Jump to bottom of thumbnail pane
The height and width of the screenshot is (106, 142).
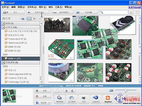pyautogui.click(x=140, y=82)
